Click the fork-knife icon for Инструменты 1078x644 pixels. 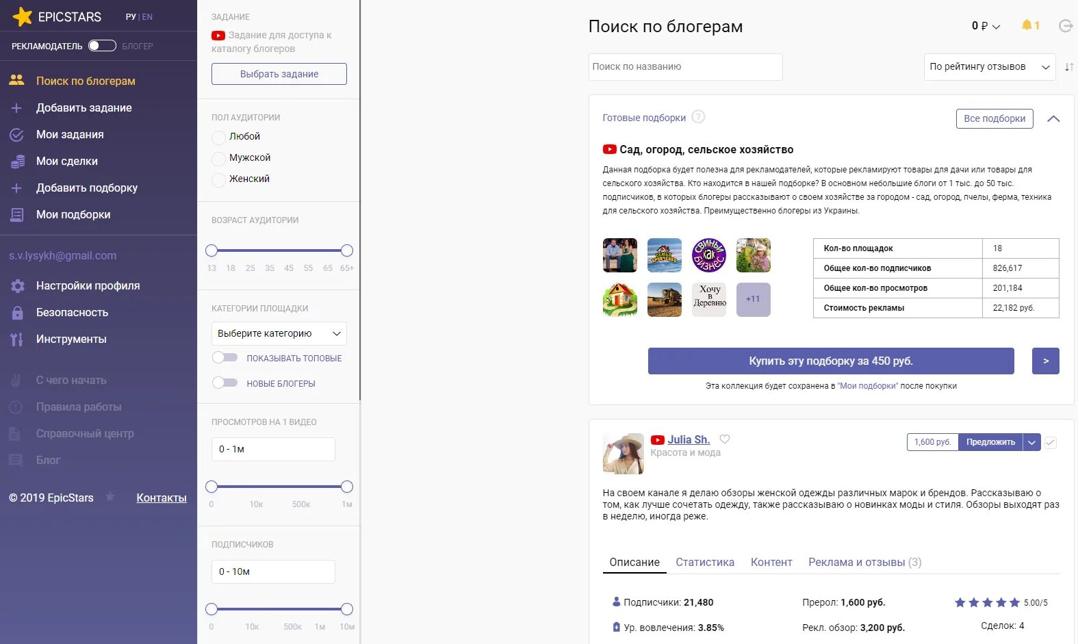tap(16, 339)
